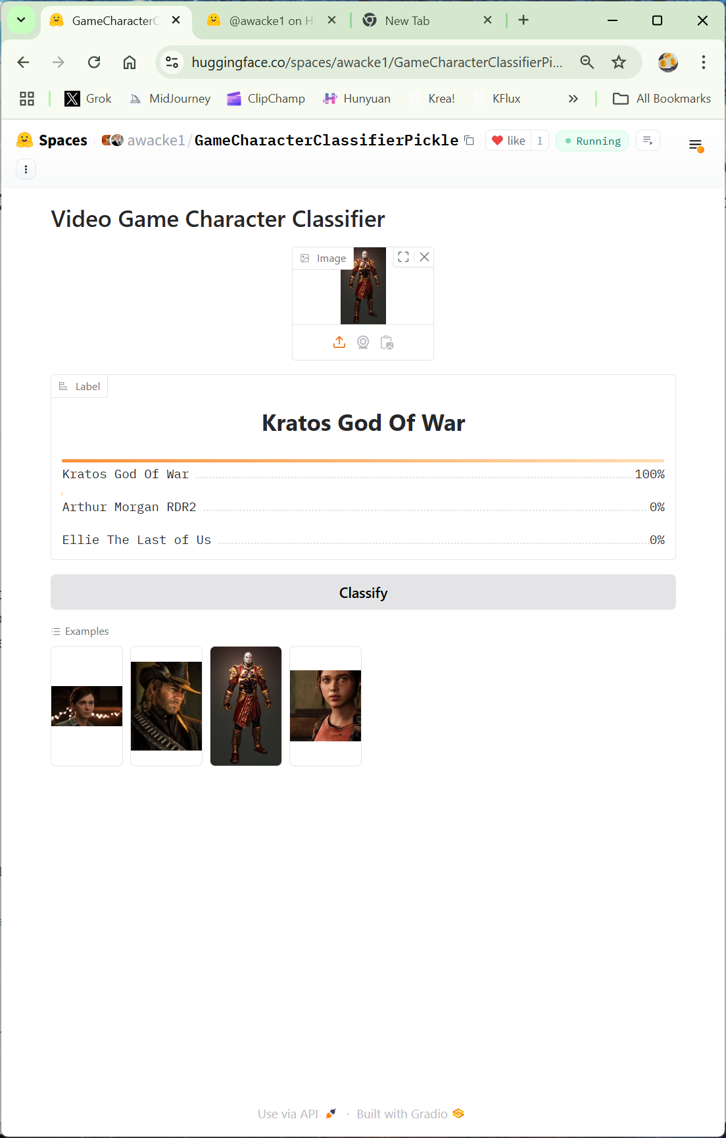Select the webcam capture icon
Image resolution: width=726 pixels, height=1138 pixels.
point(363,342)
